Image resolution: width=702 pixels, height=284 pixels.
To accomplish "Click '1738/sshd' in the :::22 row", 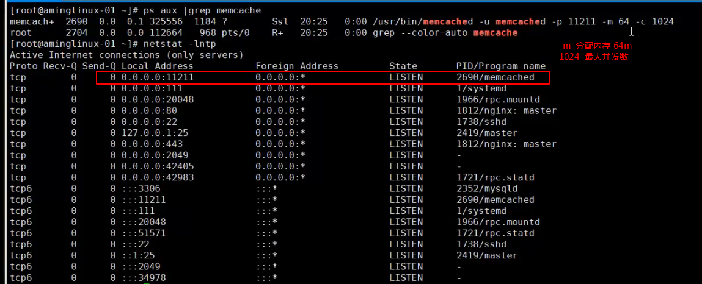I will [481, 244].
